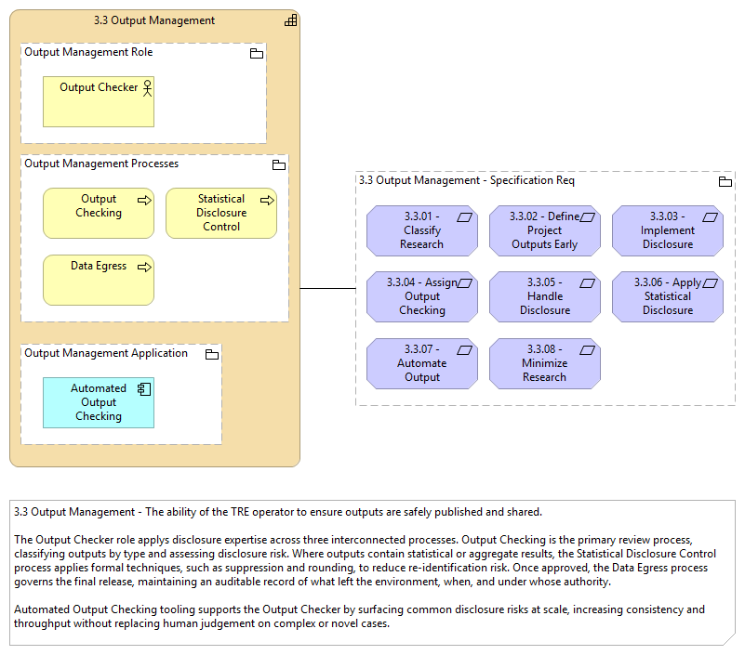Image resolution: width=745 pixels, height=655 pixels.
Task: Select the 3.3.05 - Handle Disclosure requirement
Action: pos(545,296)
